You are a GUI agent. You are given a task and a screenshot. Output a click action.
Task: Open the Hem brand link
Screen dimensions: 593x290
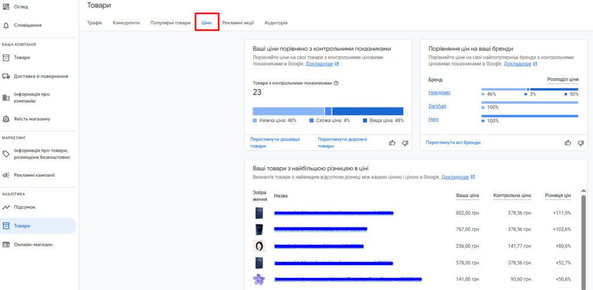(433, 119)
